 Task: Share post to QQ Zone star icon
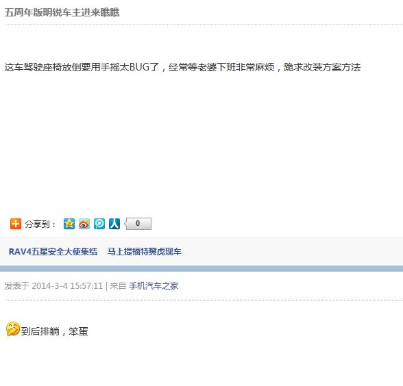(x=69, y=224)
